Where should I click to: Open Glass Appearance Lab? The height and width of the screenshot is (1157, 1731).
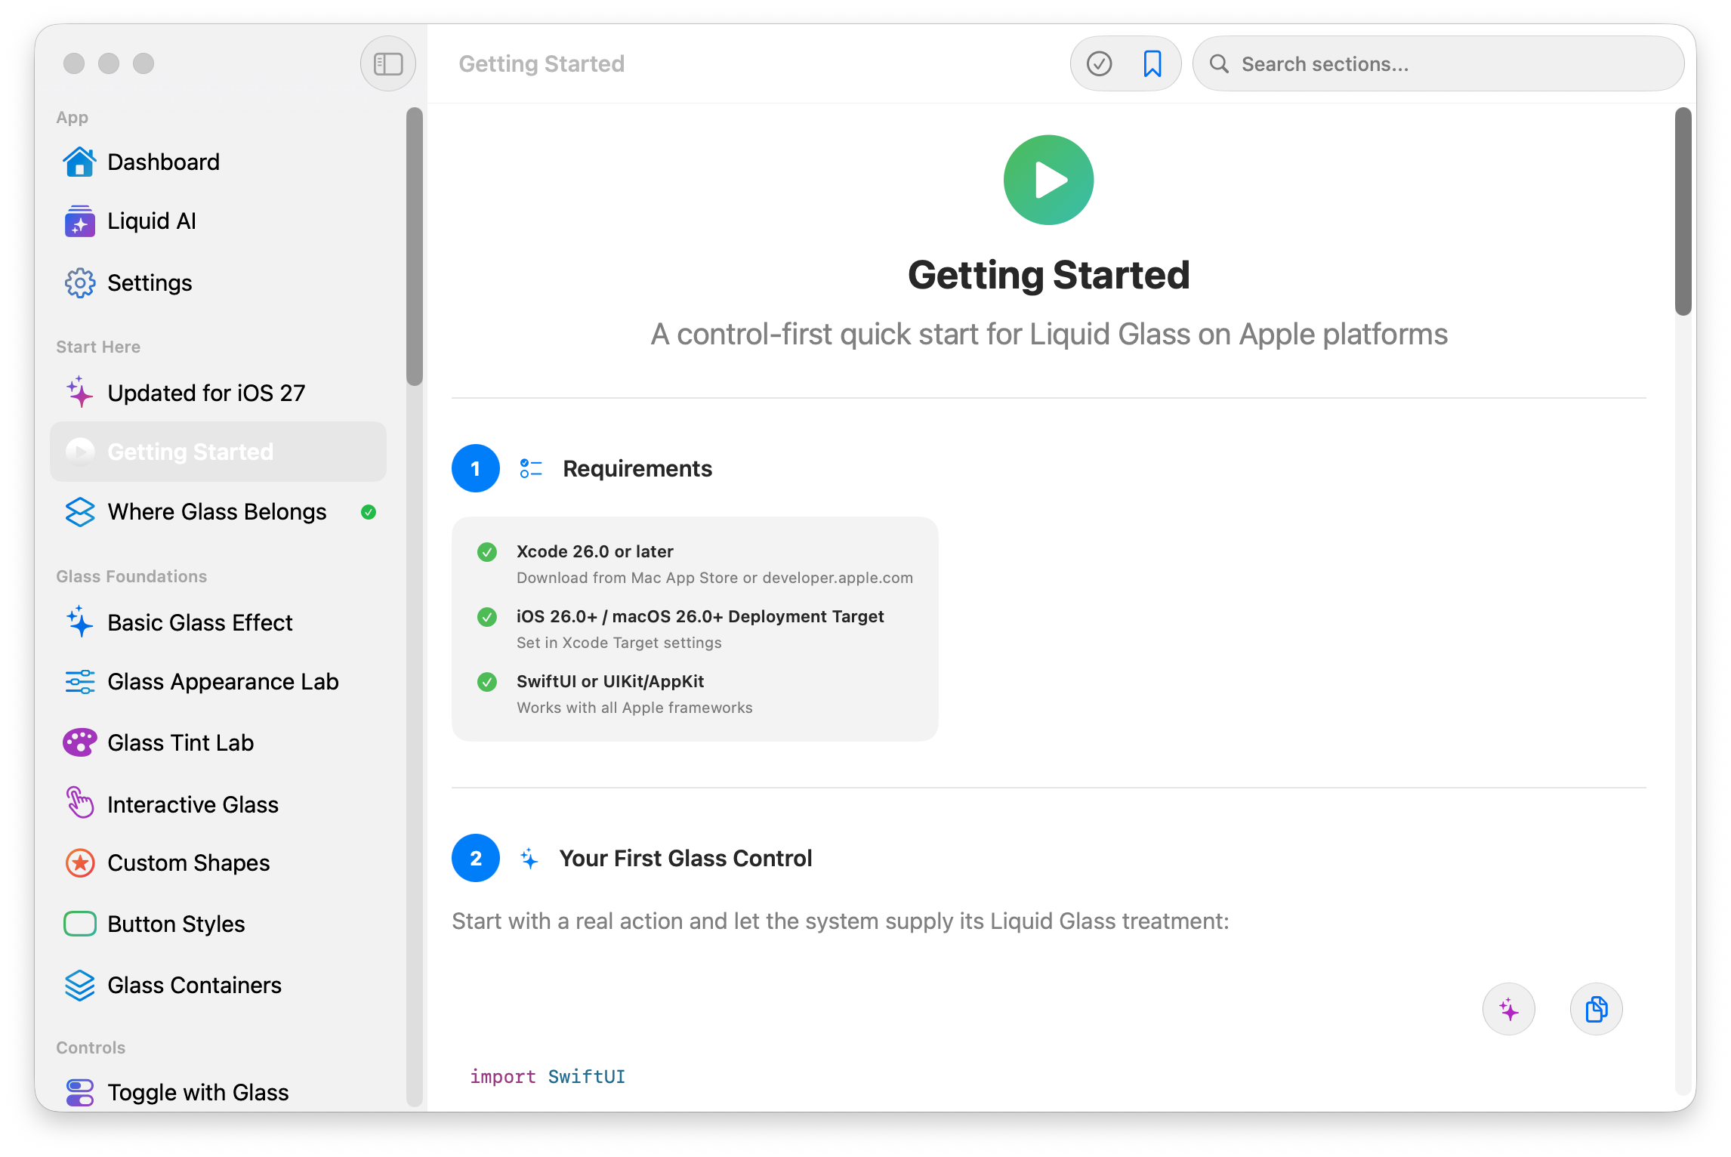coord(218,682)
